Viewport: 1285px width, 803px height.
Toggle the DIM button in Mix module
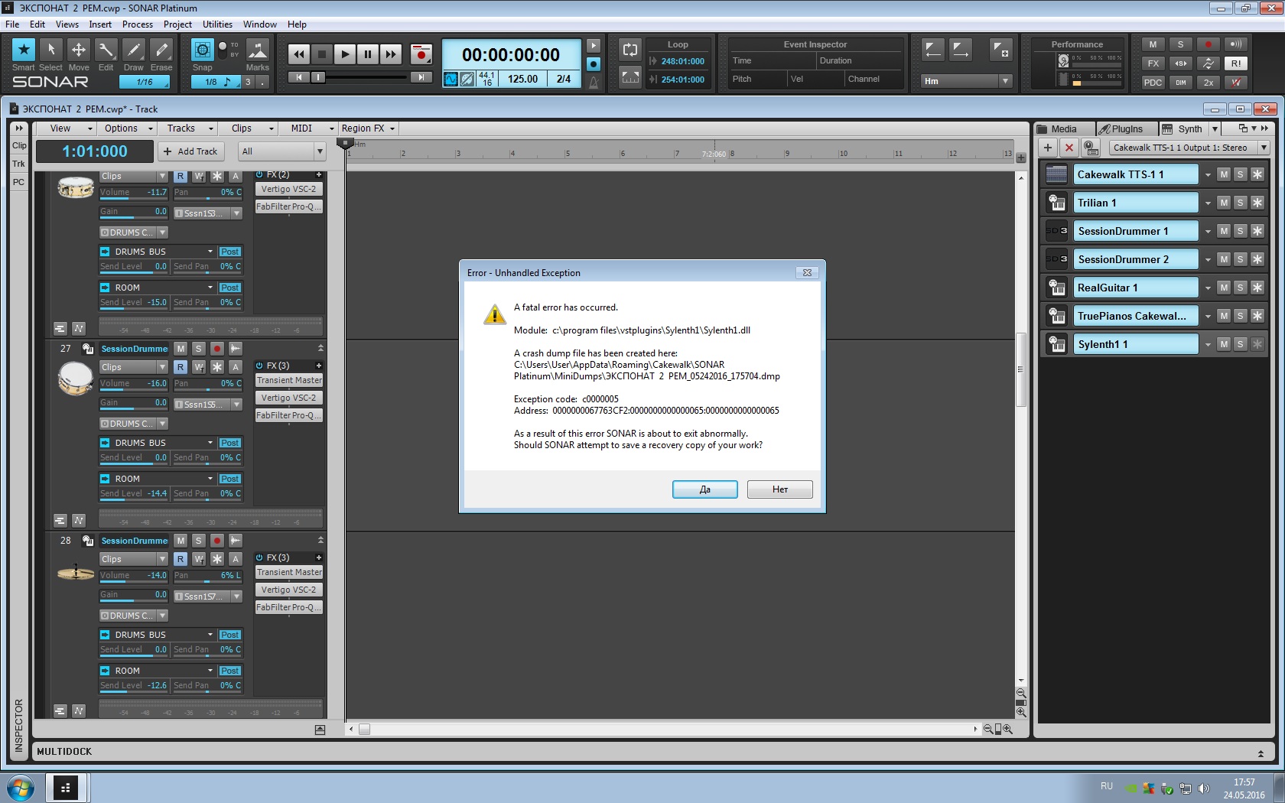(1180, 83)
